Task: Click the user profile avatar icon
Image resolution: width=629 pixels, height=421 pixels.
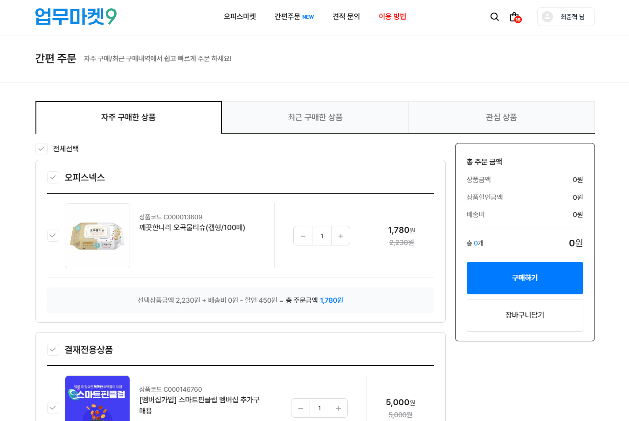Action: [x=547, y=17]
